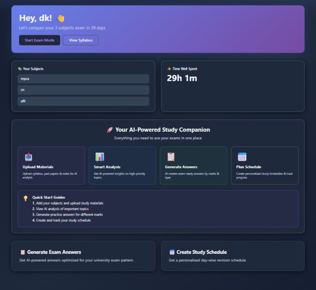
Task: Click the sparkle icon next to Time Well Spent
Action: pos(169,69)
